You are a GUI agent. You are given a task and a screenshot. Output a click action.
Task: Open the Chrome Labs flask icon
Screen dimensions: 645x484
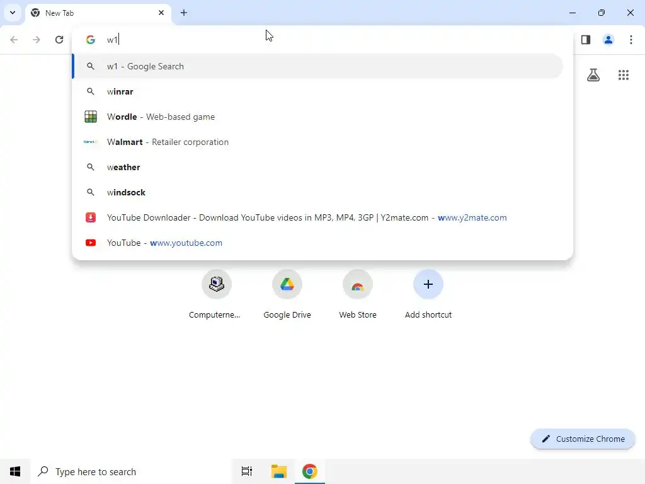tap(593, 75)
